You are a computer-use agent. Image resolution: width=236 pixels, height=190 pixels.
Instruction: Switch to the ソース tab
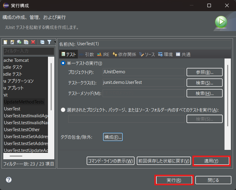tap(147, 54)
